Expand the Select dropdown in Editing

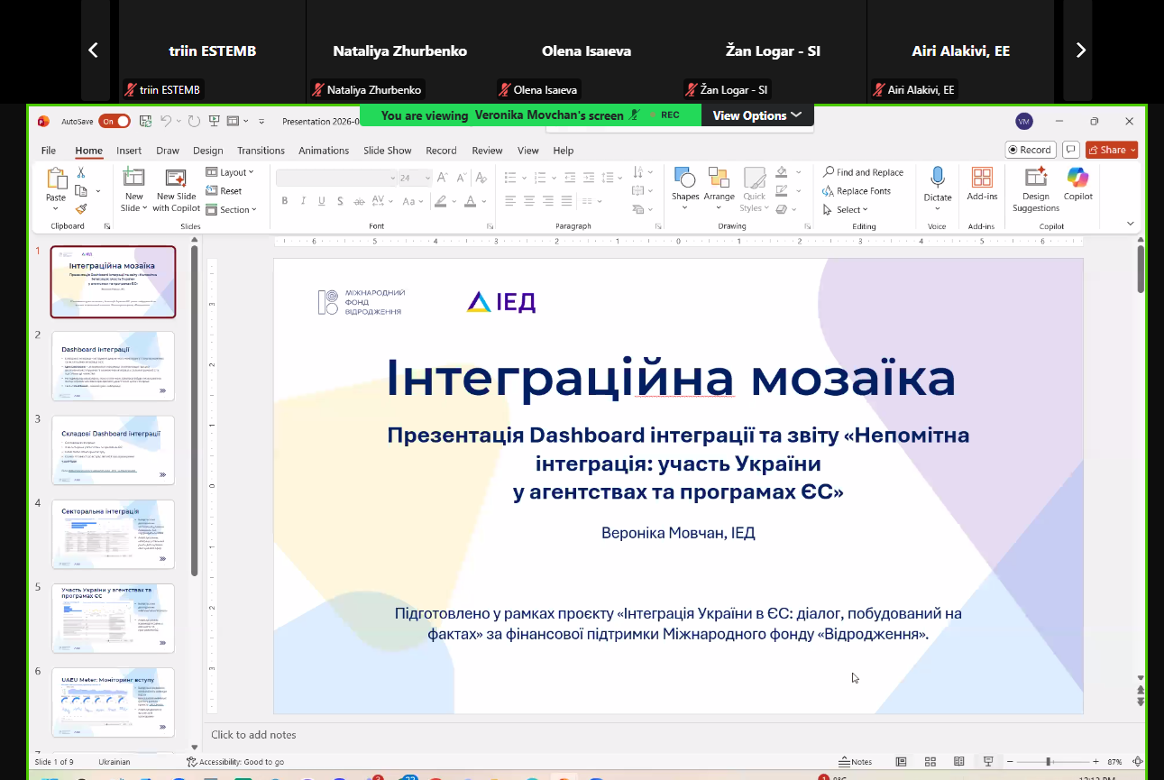(845, 210)
